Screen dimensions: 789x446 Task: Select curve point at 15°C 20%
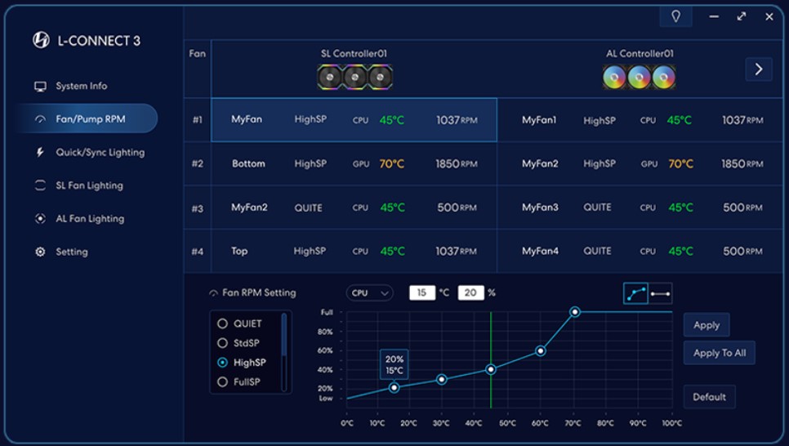pyautogui.click(x=394, y=388)
